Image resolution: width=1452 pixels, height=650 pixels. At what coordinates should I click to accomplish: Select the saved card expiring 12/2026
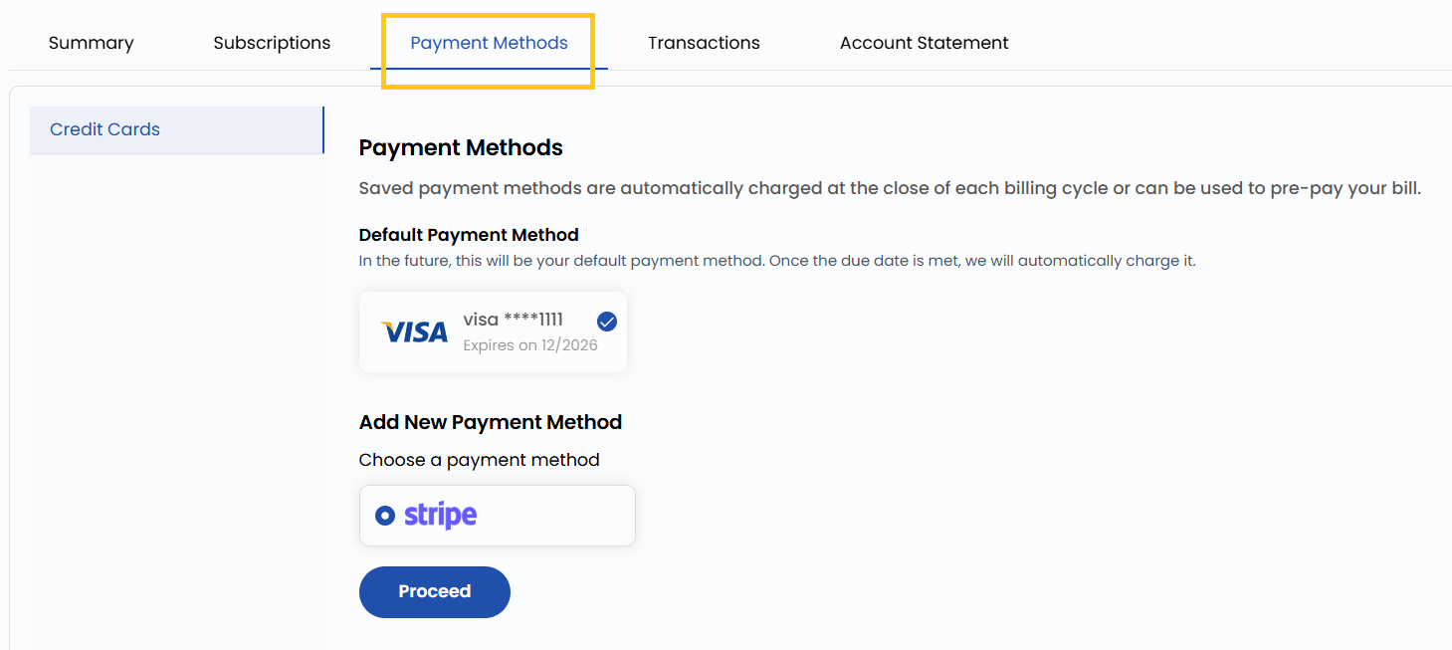tap(493, 331)
